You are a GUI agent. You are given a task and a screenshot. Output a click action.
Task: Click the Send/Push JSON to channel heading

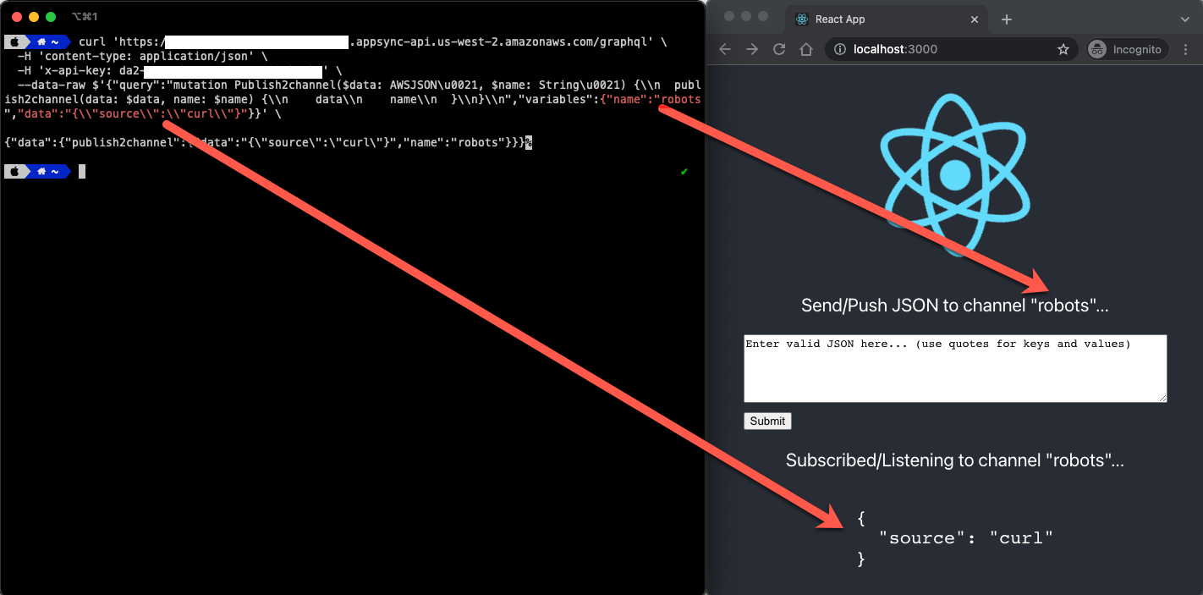click(954, 306)
